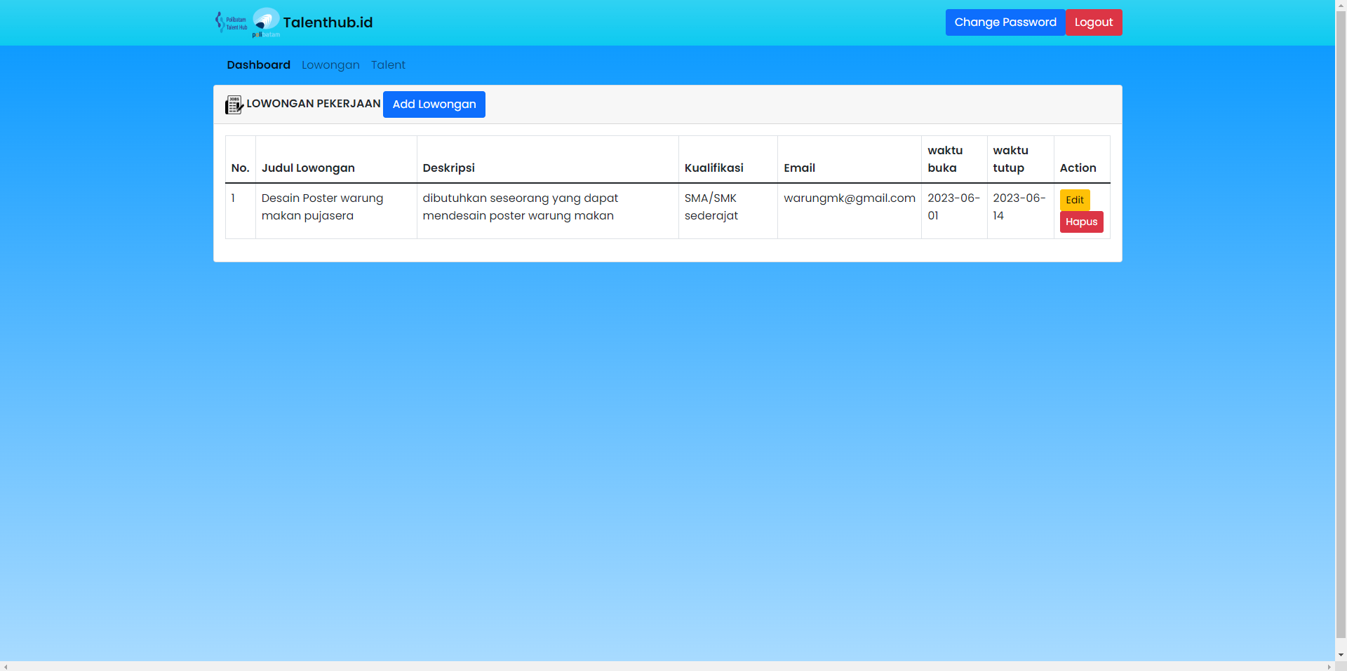Select the Talenthub.id brand title

[x=327, y=22]
